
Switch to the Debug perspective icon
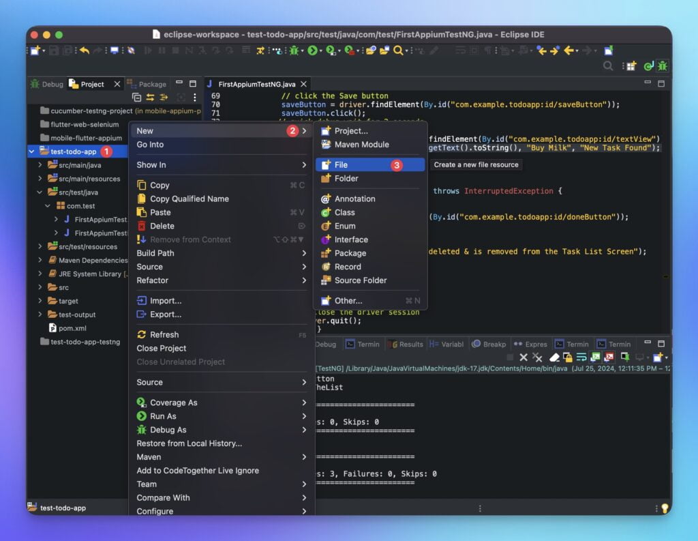pyautogui.click(x=663, y=66)
